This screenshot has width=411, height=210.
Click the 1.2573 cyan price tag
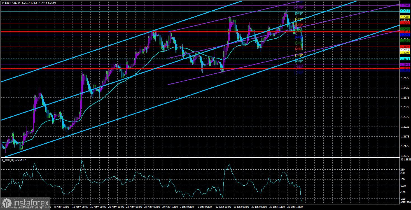point(405,59)
